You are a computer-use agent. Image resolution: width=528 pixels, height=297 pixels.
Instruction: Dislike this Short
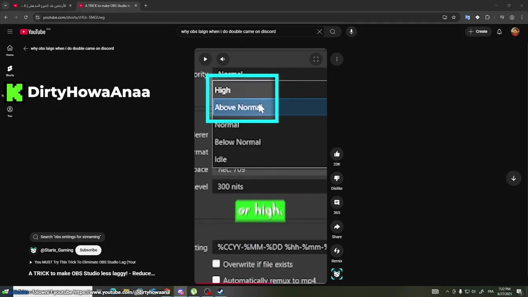(x=337, y=178)
